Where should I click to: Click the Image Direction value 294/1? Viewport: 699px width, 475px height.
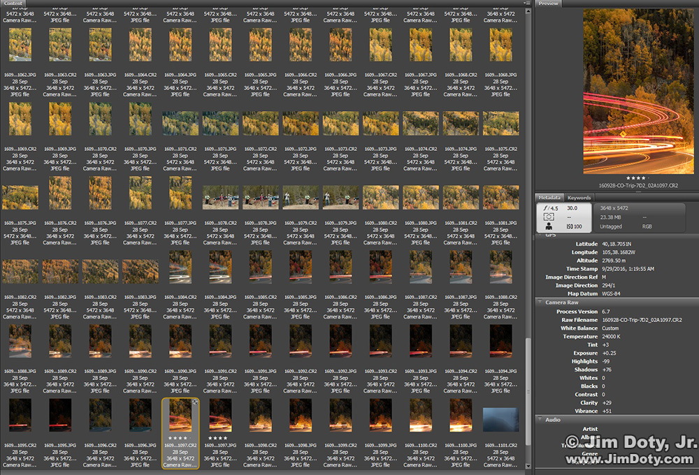click(x=609, y=286)
